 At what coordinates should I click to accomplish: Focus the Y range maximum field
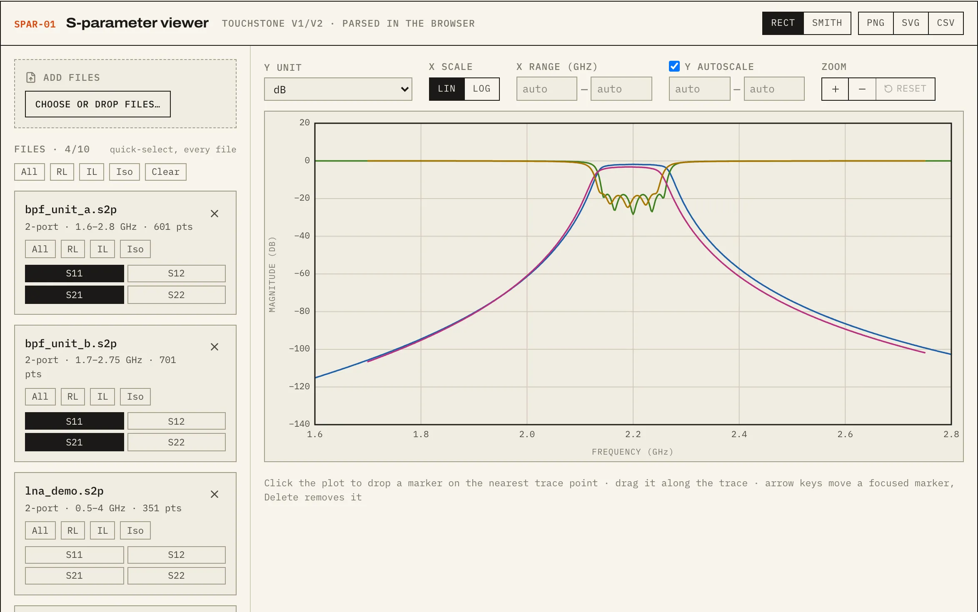[x=774, y=89]
